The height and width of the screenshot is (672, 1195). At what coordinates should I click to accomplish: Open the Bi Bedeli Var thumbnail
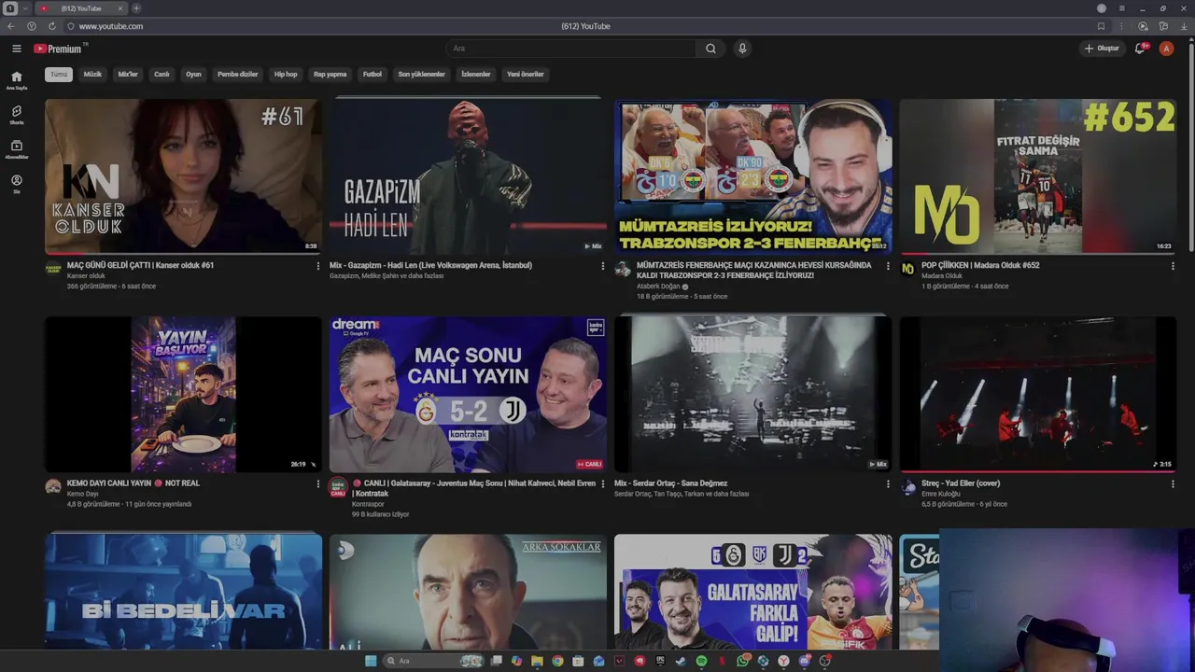click(184, 592)
